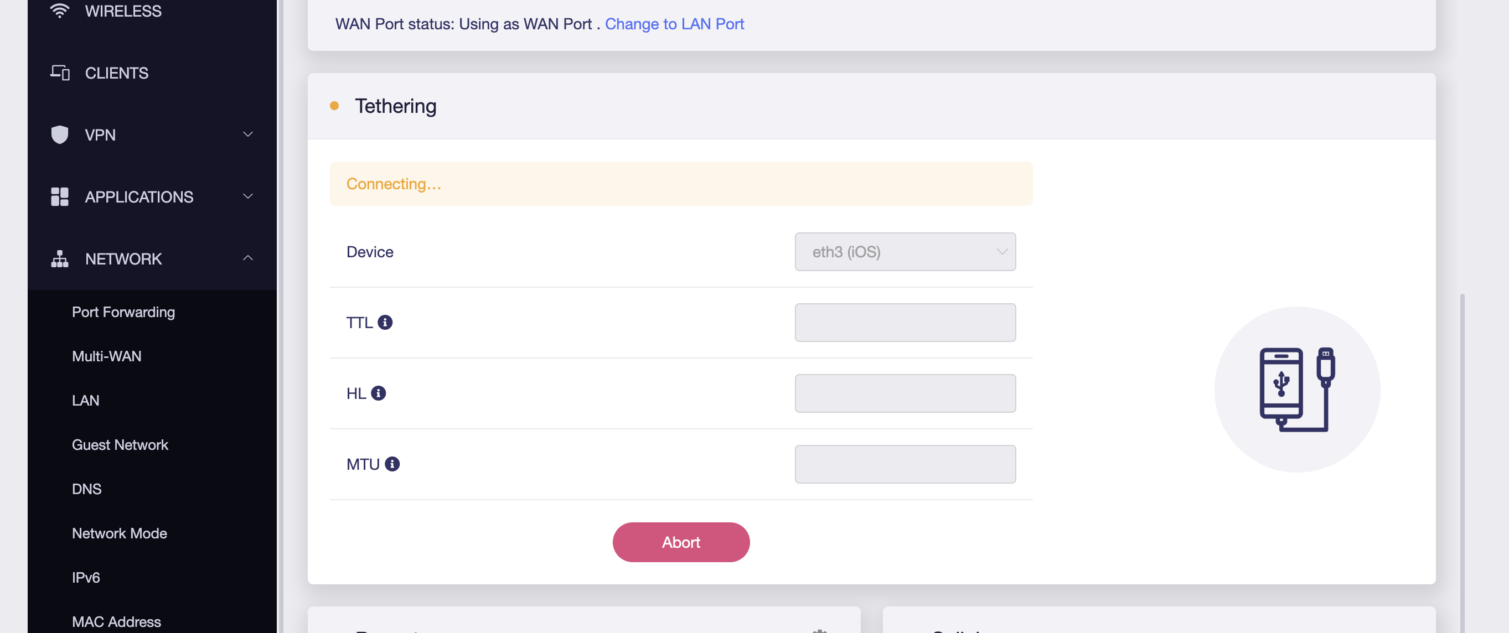Click the Network topology icon
Screen dimensions: 1509x633
pyautogui.click(x=59, y=259)
